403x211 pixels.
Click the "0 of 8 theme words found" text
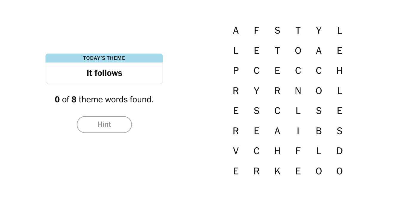104,99
